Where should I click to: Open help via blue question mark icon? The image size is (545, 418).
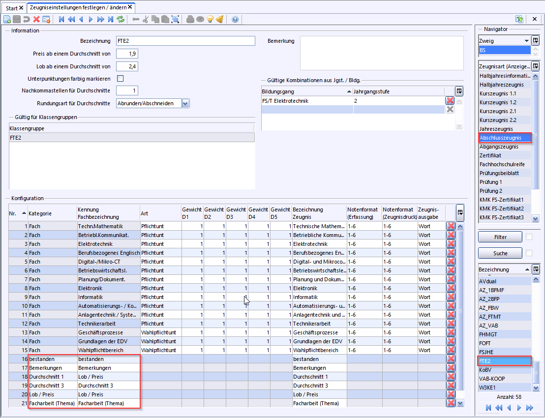(x=235, y=19)
